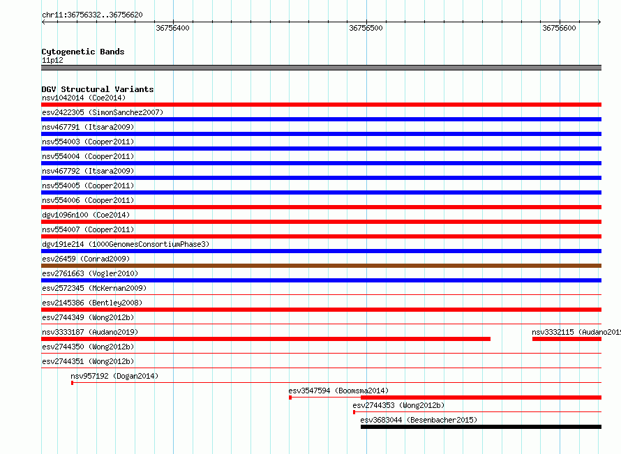Select the red bar of nsv3333187
This screenshot has height=454, width=621.
pyautogui.click(x=266, y=339)
